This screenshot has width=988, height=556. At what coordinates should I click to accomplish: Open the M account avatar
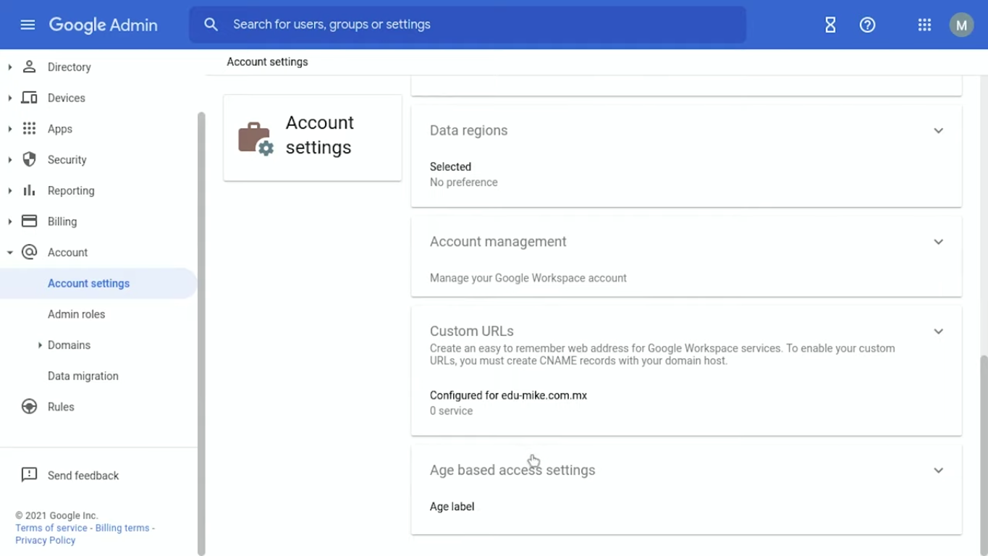(x=961, y=25)
